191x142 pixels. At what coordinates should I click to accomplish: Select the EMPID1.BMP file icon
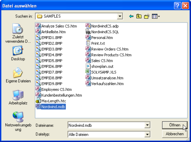click(38, 37)
